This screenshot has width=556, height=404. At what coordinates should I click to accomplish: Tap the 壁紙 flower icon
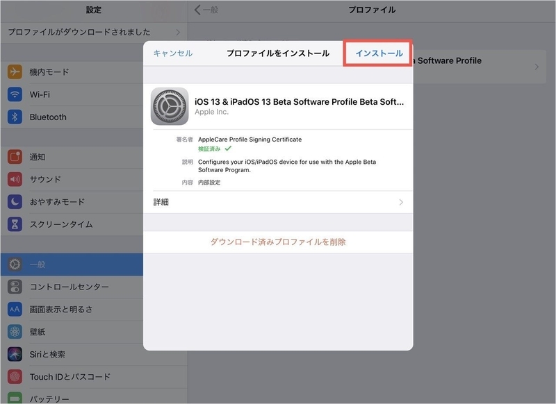click(15, 332)
